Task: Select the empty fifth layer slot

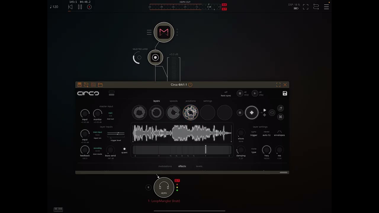Action: point(208,113)
